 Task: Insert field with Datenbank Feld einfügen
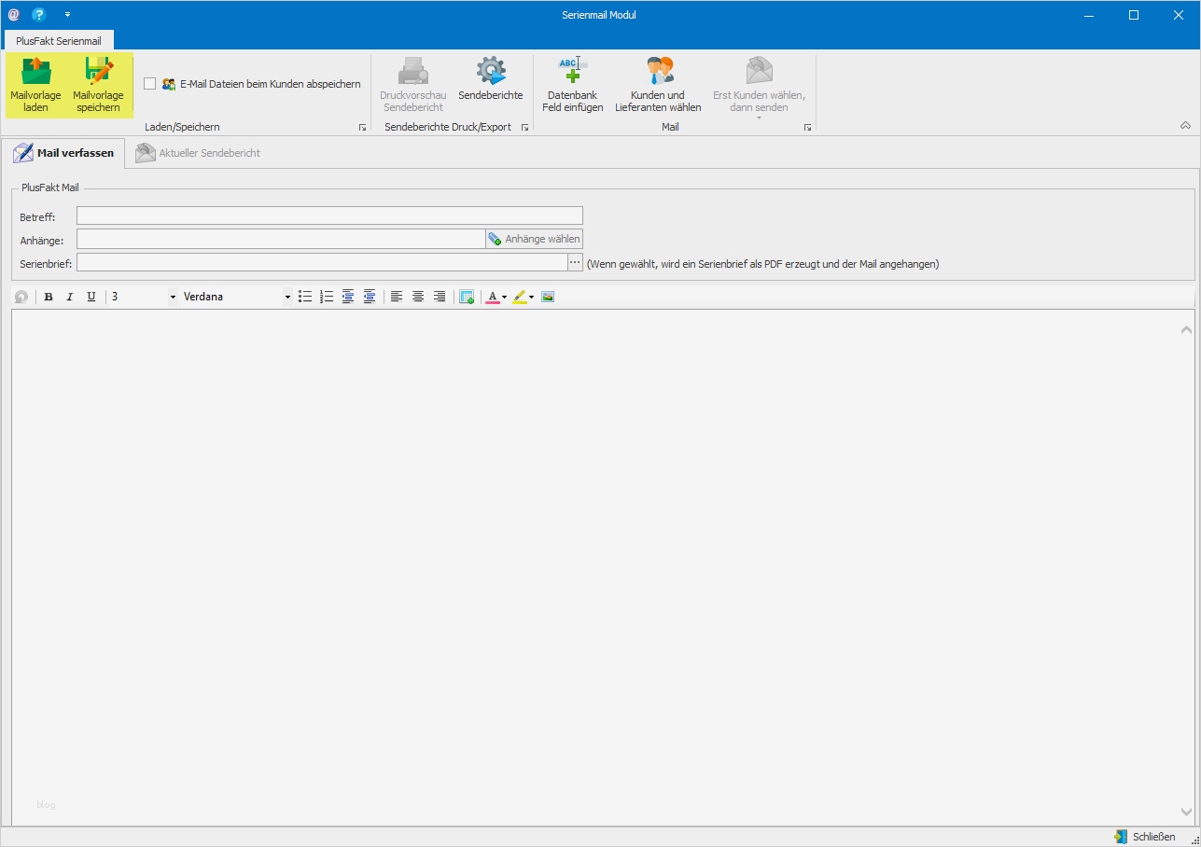coord(572,73)
